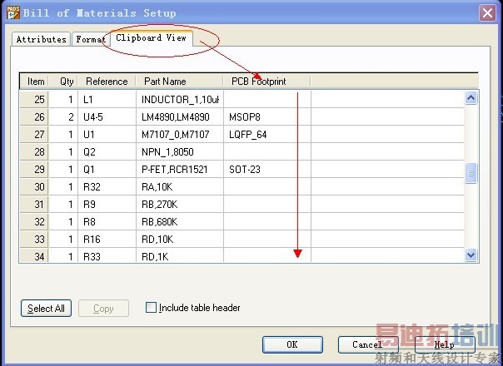Select row header 29

coord(34,169)
